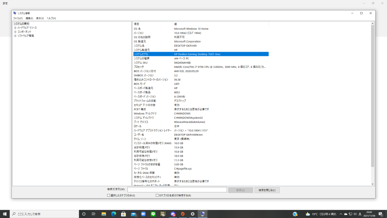Click 項目 column header

pyautogui.click(x=153, y=24)
